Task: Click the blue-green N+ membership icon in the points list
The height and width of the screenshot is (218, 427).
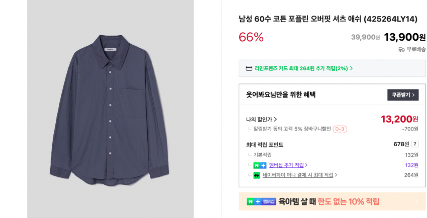Action: (x=260, y=165)
